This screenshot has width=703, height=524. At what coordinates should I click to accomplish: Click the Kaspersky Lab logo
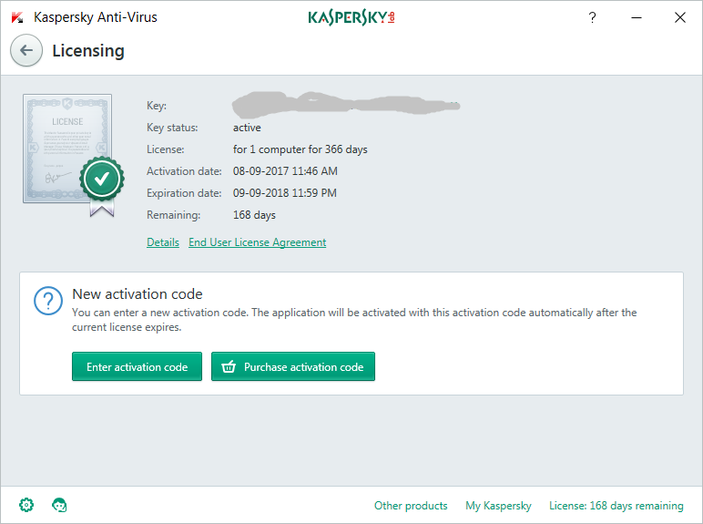pos(351,17)
